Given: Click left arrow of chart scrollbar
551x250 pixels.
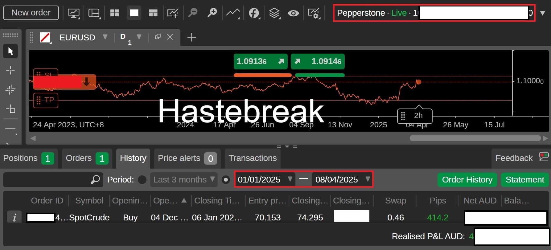Looking at the screenshot, I should point(33,138).
